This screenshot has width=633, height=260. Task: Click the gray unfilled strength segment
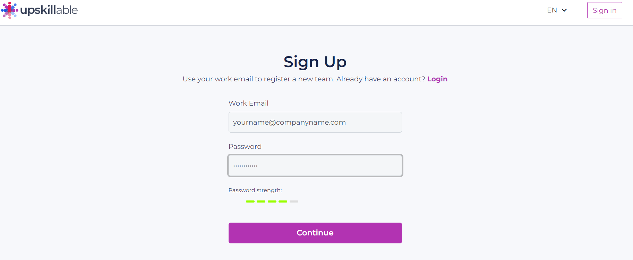294,201
